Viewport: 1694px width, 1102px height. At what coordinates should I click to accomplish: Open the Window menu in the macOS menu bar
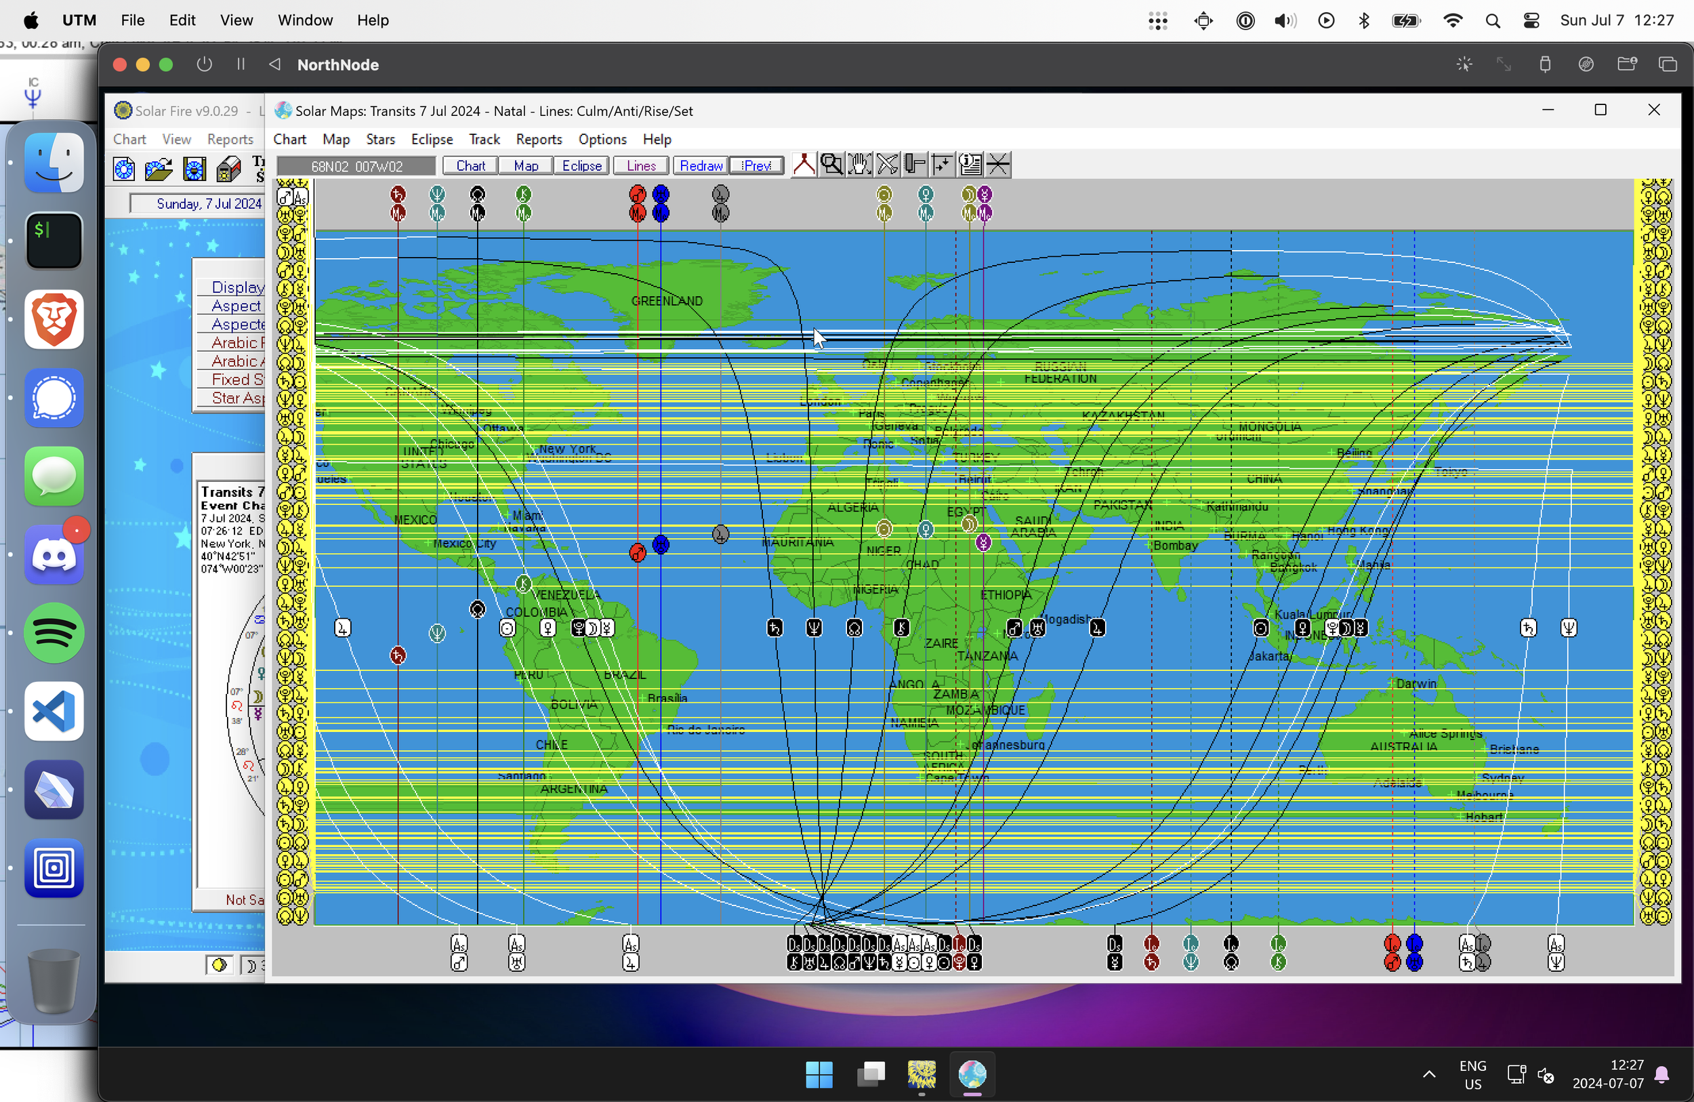(x=305, y=20)
